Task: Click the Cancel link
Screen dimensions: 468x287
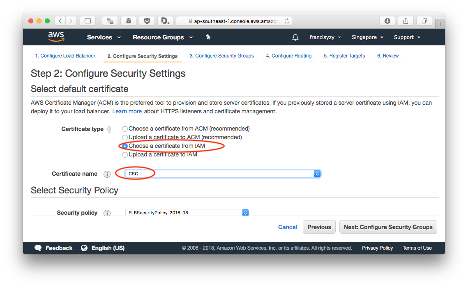Action: coord(288,227)
